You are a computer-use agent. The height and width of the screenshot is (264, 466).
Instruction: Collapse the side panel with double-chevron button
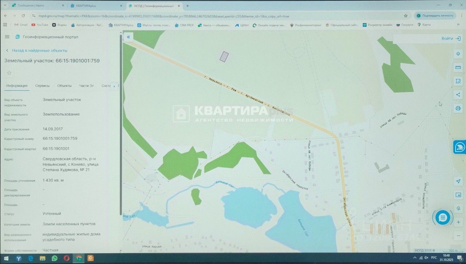point(128,37)
